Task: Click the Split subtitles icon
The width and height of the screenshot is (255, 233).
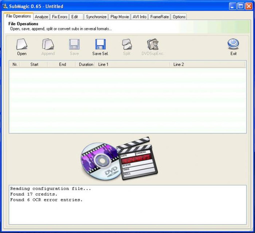Action: pyautogui.click(x=127, y=44)
